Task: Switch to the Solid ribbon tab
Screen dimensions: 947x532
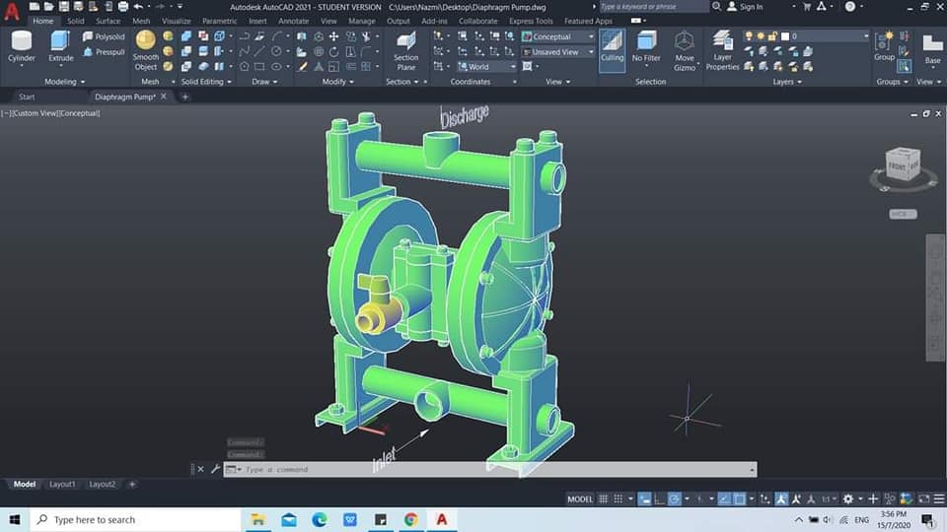Action: (76, 21)
